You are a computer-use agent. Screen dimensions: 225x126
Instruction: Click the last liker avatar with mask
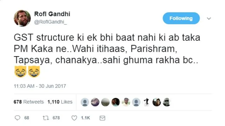tap(167, 102)
